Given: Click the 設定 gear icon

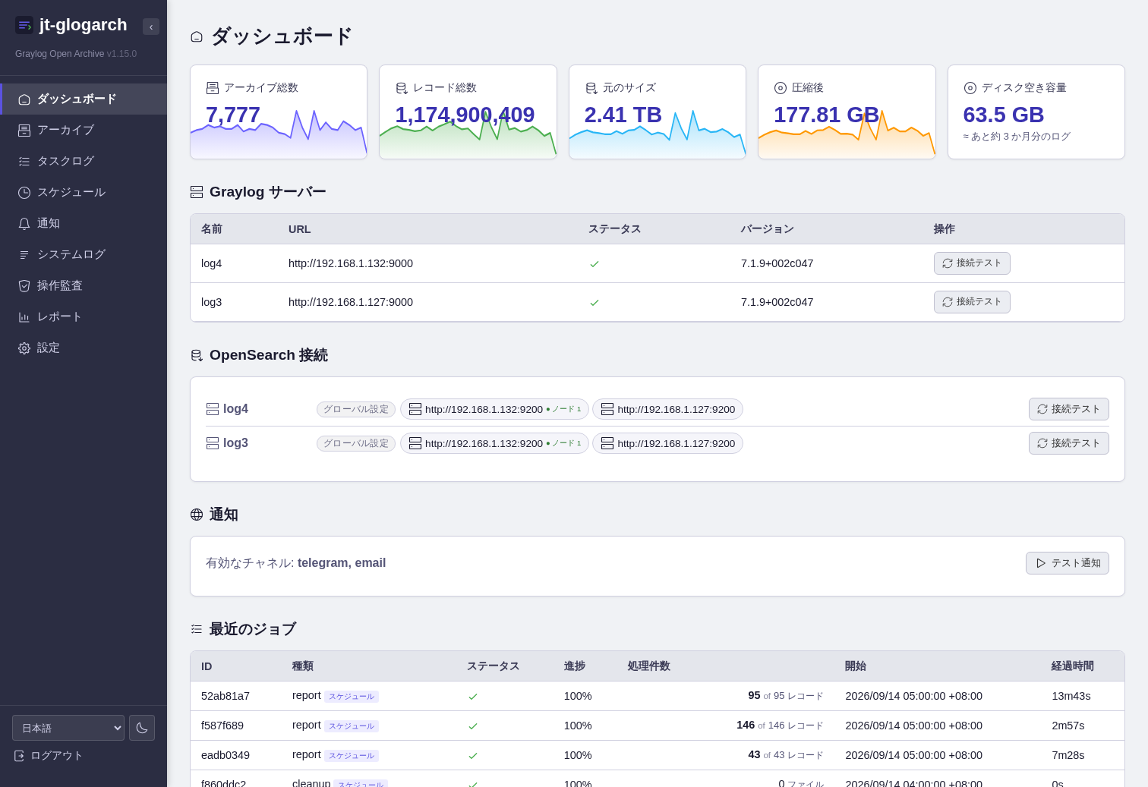Looking at the screenshot, I should [x=24, y=348].
